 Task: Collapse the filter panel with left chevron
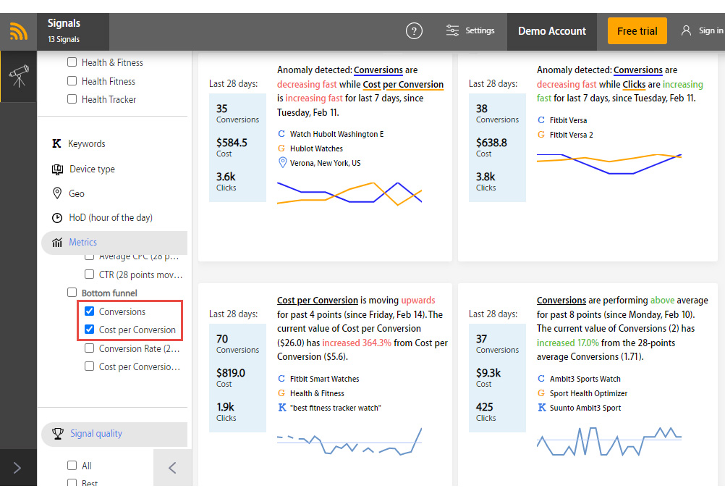pos(172,468)
